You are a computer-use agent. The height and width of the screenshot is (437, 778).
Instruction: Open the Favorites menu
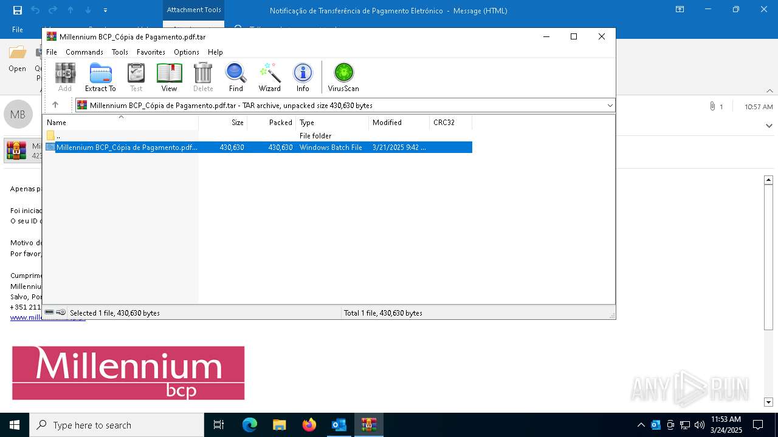coord(151,52)
